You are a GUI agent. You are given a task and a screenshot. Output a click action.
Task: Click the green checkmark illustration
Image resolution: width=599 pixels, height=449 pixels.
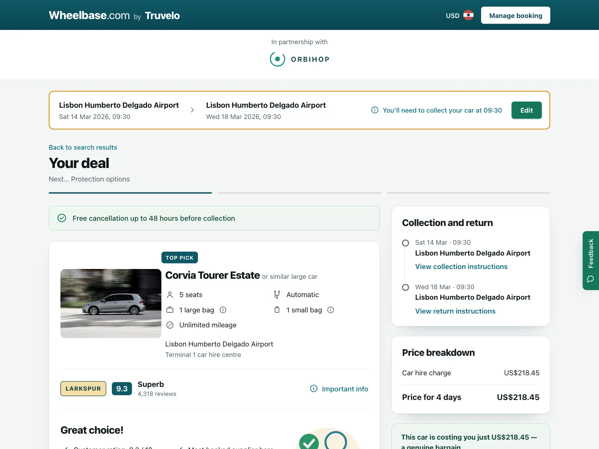309,442
